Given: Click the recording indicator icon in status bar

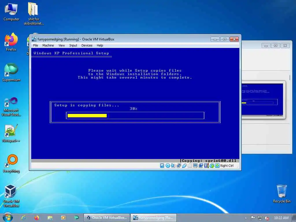Looking at the screenshot, I should pos(201,166).
